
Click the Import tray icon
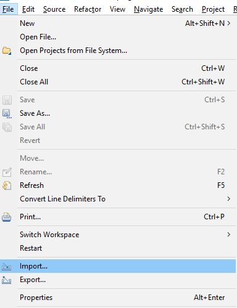[7, 267]
